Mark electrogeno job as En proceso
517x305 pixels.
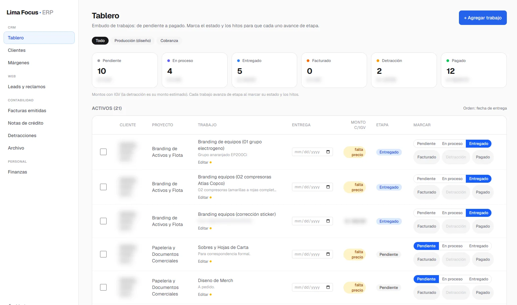(x=452, y=144)
